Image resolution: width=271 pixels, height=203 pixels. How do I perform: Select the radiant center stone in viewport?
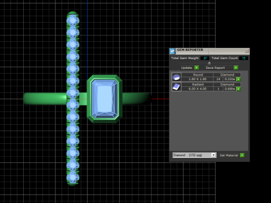pyautogui.click(x=104, y=99)
